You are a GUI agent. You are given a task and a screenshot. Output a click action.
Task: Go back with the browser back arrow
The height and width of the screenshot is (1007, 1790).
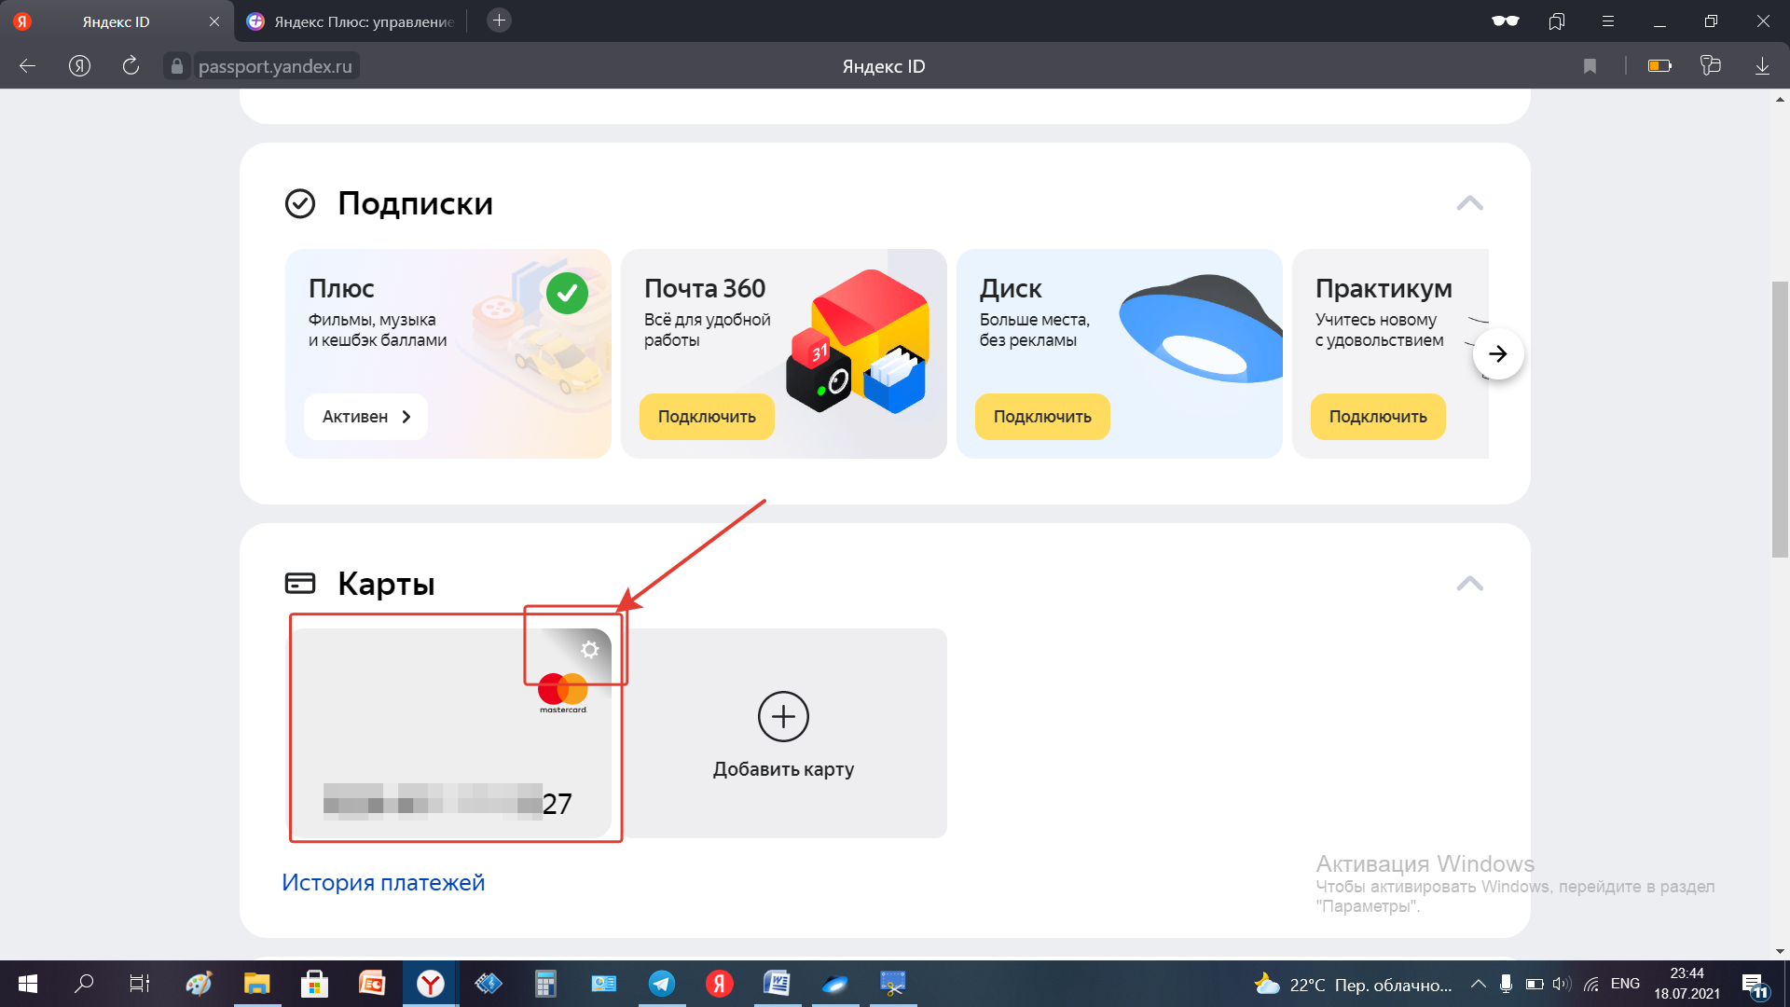[x=28, y=66]
